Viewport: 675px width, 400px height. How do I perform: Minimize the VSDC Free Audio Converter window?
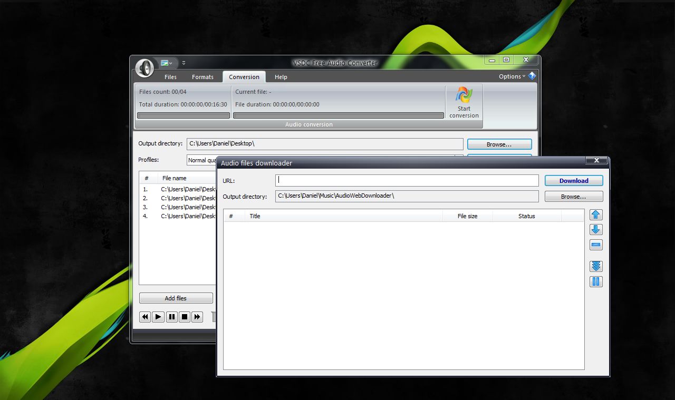pyautogui.click(x=492, y=60)
